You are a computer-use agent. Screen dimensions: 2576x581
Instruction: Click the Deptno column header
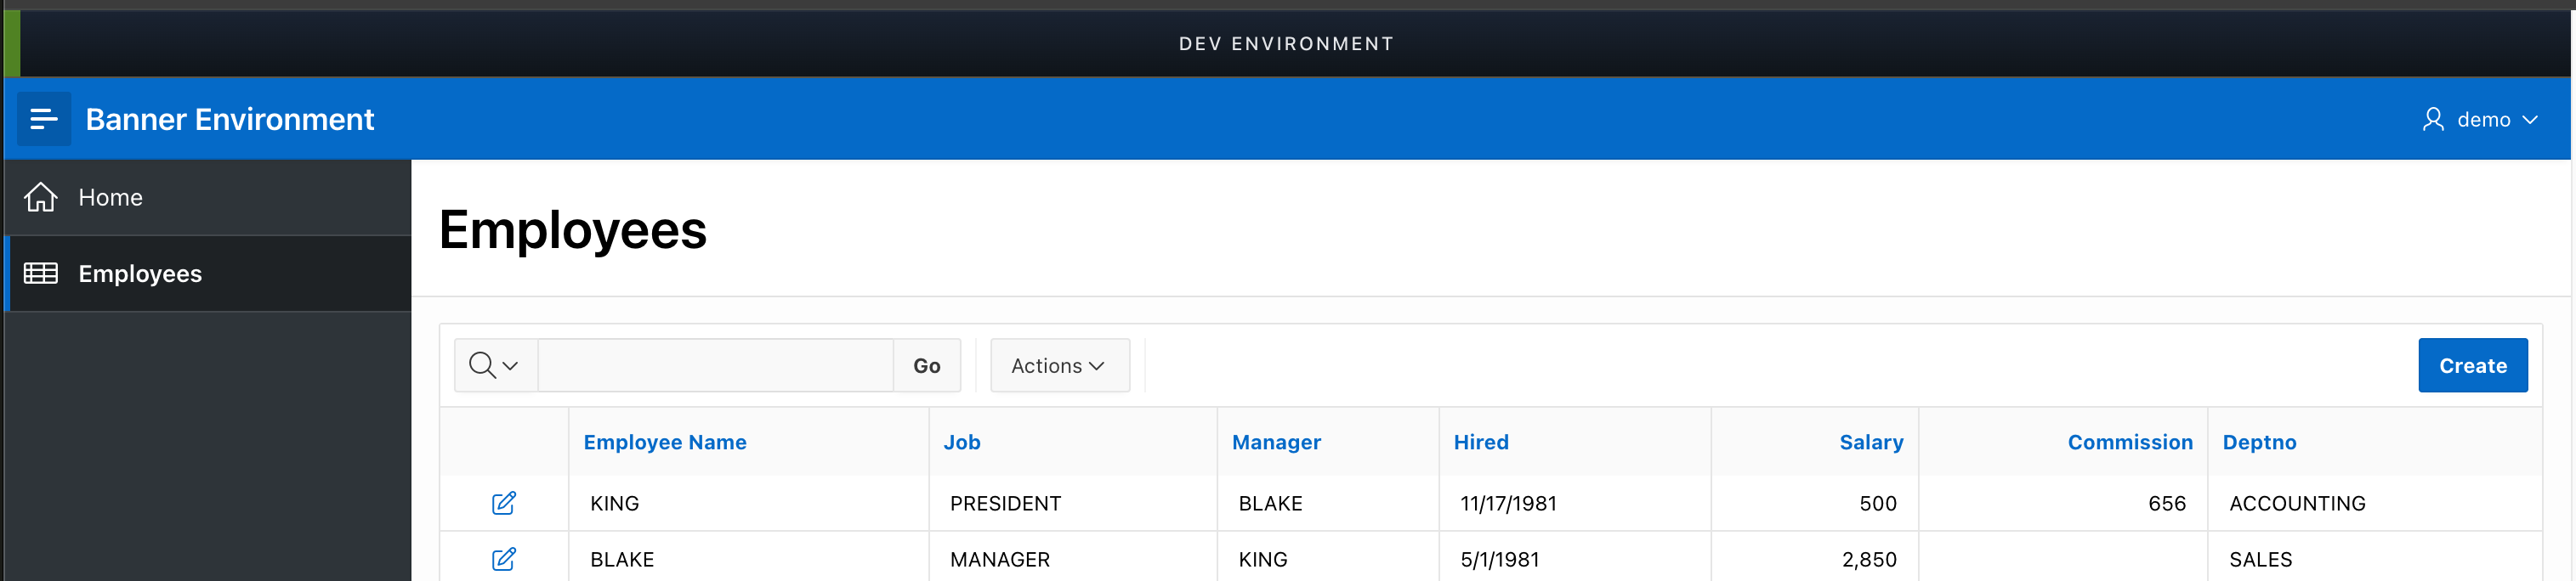point(2259,443)
